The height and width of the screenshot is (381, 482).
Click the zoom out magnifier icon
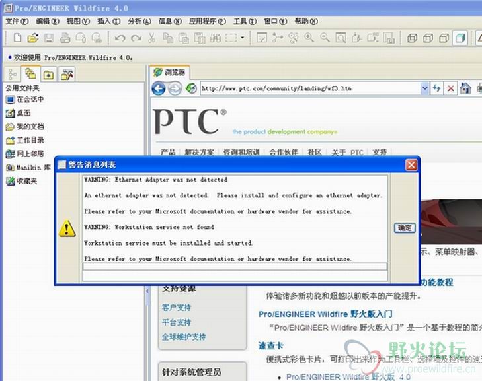click(x=325, y=38)
